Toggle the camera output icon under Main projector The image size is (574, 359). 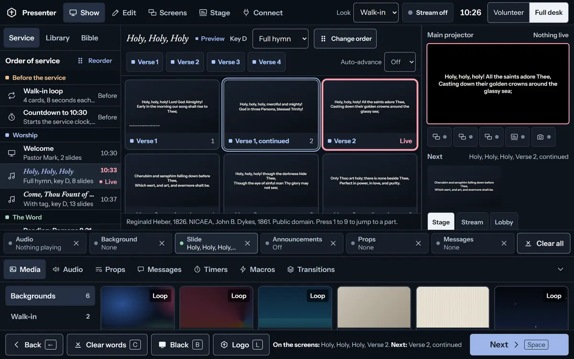click(x=543, y=137)
